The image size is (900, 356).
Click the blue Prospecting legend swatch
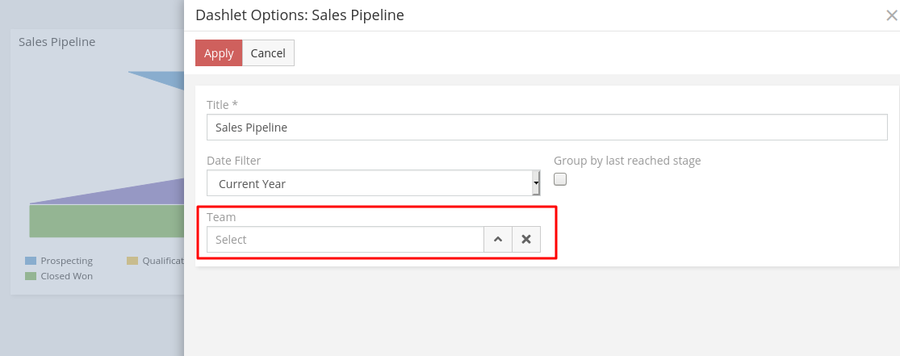pos(31,261)
